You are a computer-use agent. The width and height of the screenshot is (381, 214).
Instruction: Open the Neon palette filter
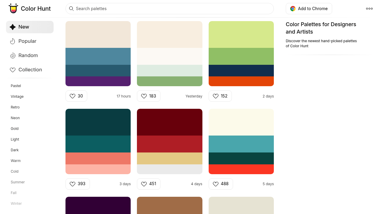pos(15,118)
